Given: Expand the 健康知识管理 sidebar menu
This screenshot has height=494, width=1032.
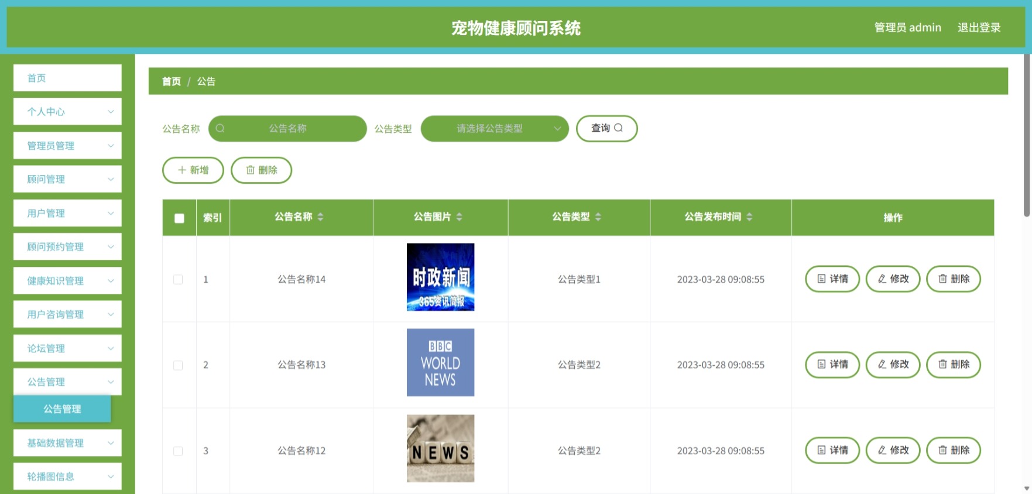Looking at the screenshot, I should tap(67, 281).
